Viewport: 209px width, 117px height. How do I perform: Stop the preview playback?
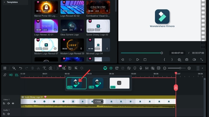pyautogui.click(x=145, y=60)
